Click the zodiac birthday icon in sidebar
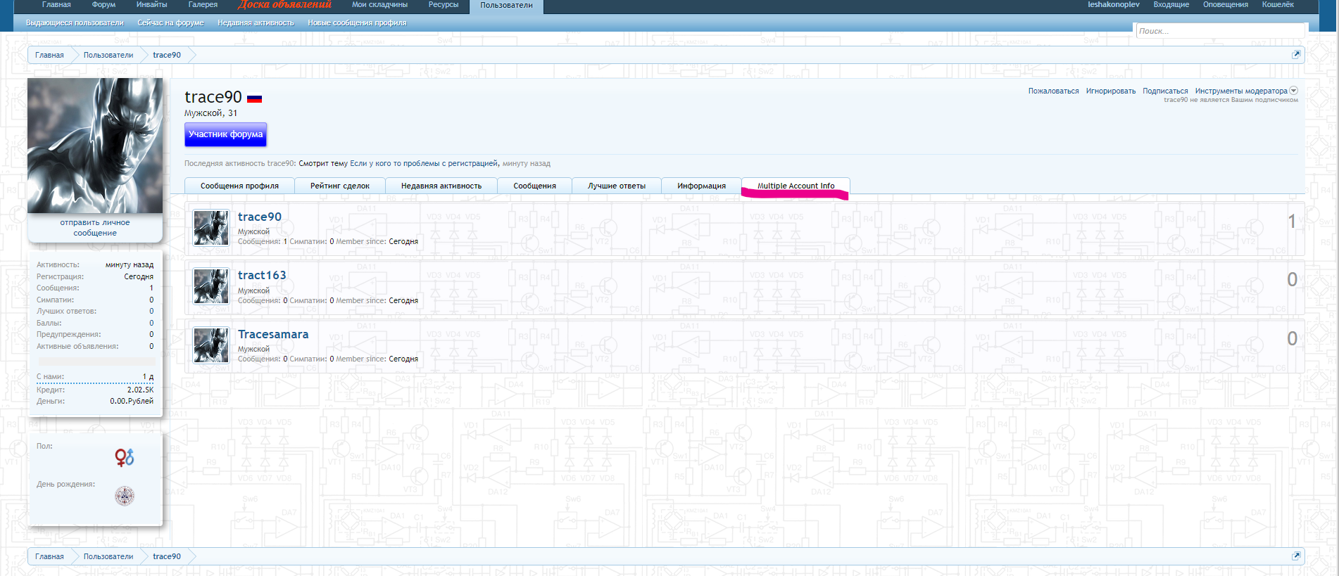Image resolution: width=1339 pixels, height=576 pixels. pyautogui.click(x=125, y=496)
